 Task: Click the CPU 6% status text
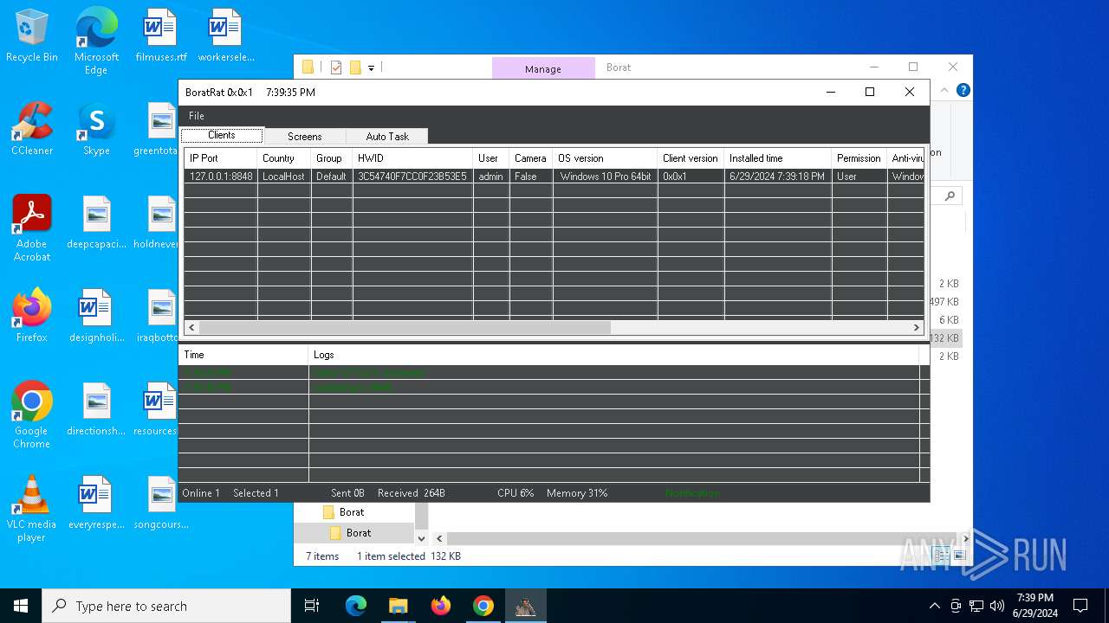(x=516, y=493)
